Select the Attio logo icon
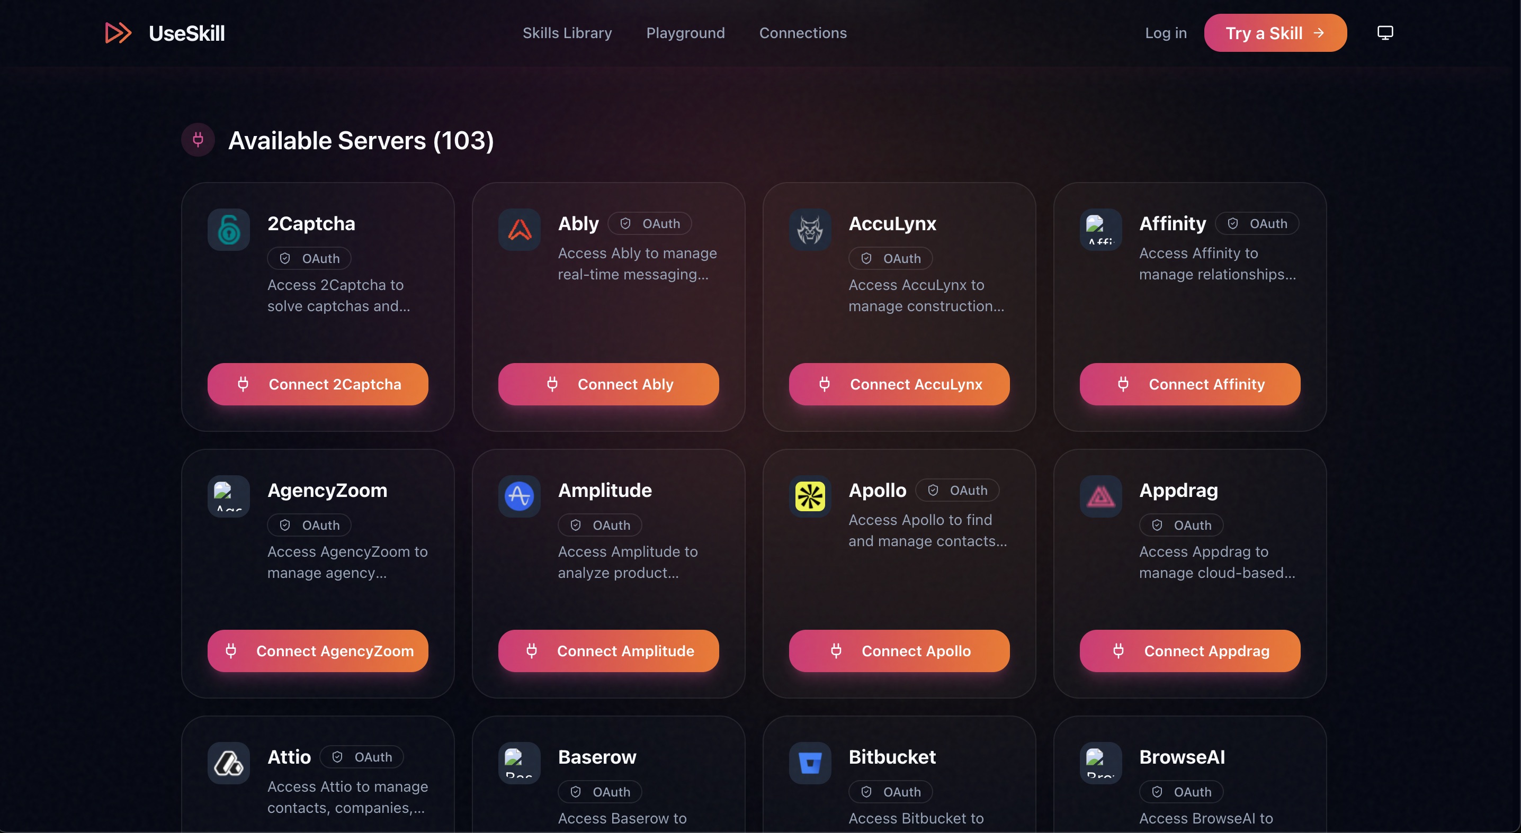This screenshot has height=833, width=1521. click(228, 763)
